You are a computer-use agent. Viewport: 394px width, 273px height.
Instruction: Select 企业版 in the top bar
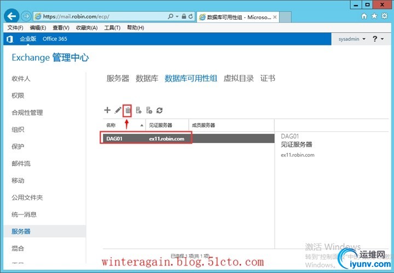[x=28, y=39]
